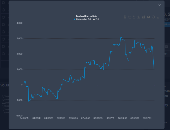This screenshot has height=130, width=170.
Task: Click the 07:40:35 x-axis time label
Action: point(74,118)
